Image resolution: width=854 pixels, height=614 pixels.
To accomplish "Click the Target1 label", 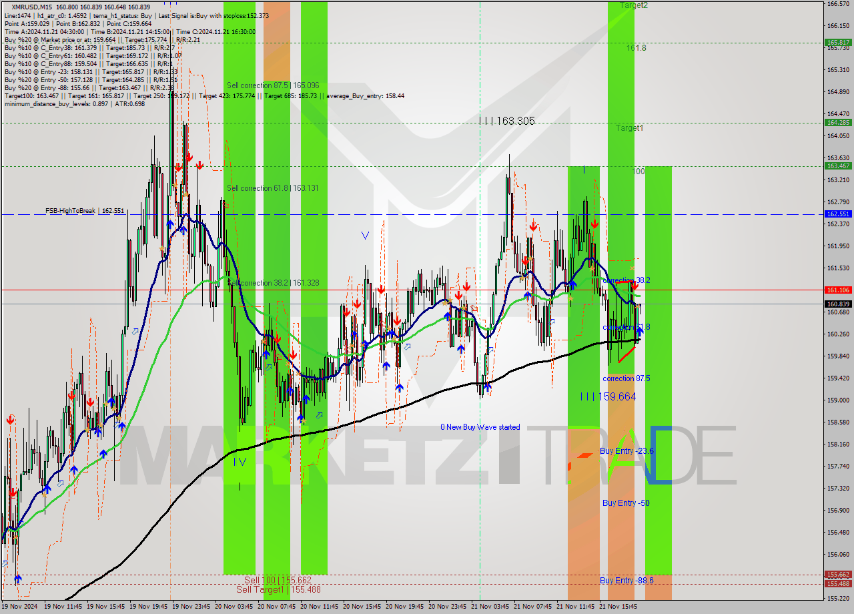I will [630, 127].
